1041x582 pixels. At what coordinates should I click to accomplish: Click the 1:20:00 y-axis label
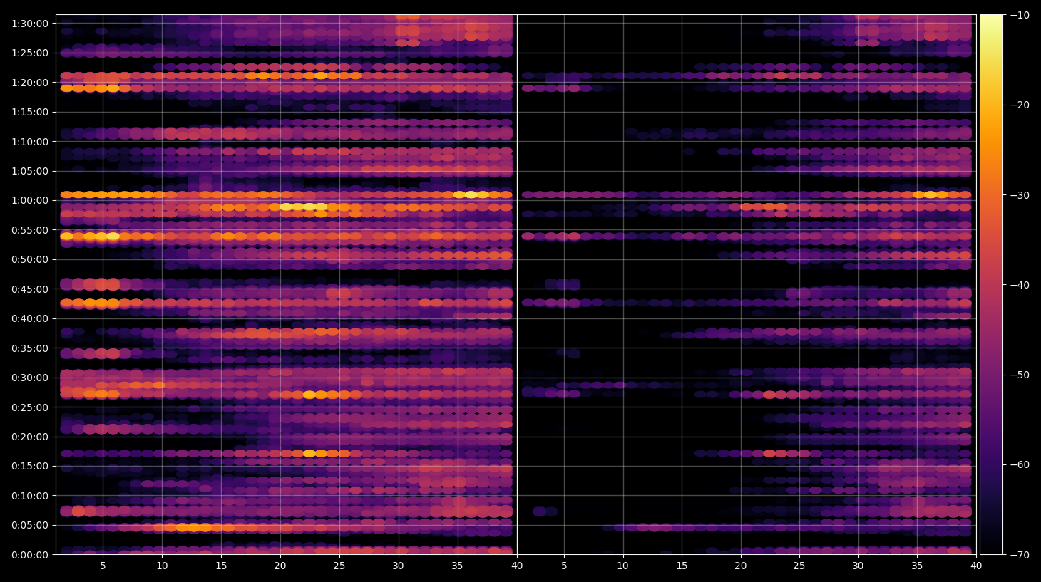(30, 82)
